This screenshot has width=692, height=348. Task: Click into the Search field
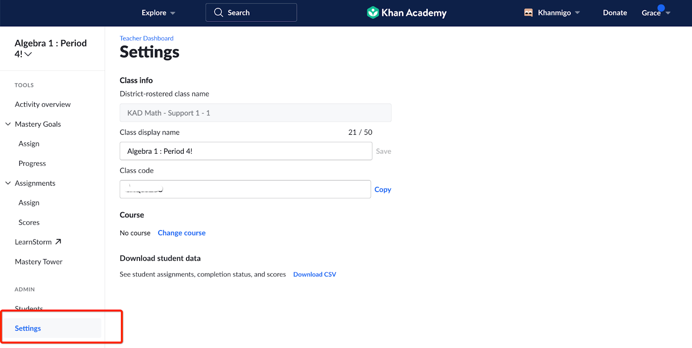pos(251,13)
